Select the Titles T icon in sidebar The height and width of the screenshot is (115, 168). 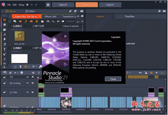click(x=5, y=49)
